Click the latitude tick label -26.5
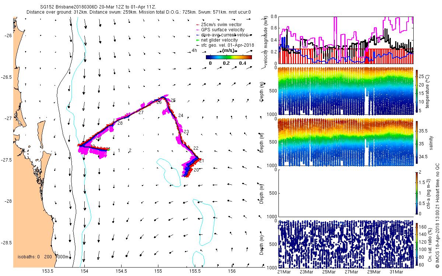 pyautogui.click(x=7, y=77)
